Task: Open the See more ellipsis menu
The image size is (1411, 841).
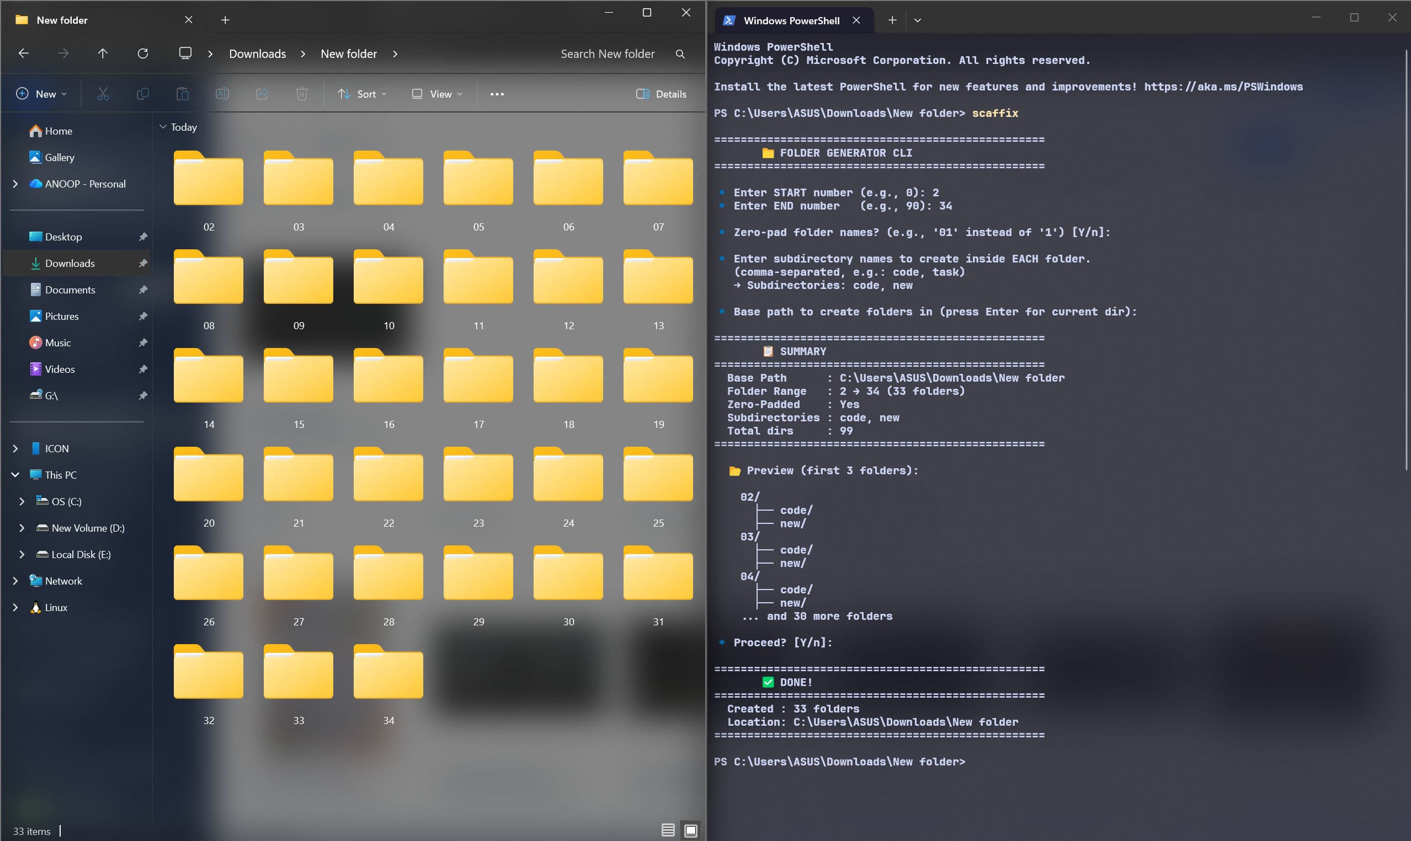Action: coord(497,94)
